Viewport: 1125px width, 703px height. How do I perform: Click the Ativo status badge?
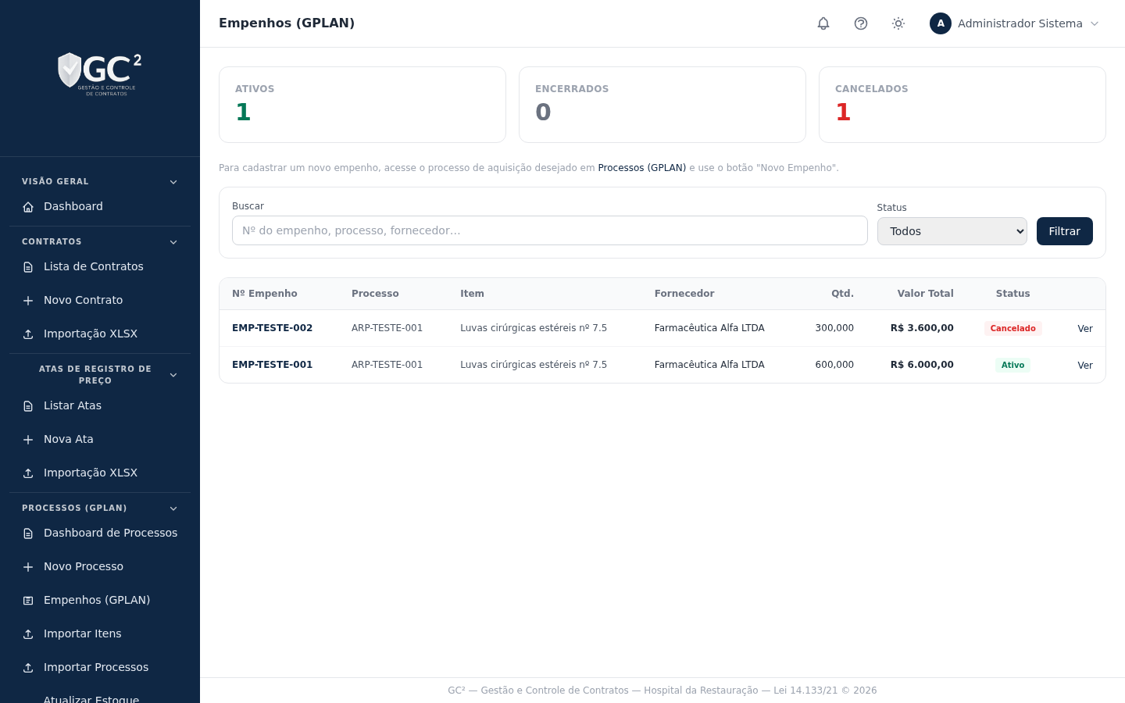click(x=1012, y=365)
